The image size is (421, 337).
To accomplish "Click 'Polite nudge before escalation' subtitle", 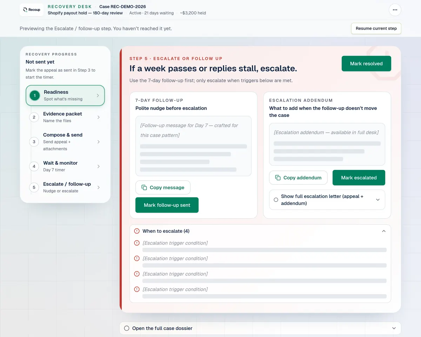I will click(171, 108).
